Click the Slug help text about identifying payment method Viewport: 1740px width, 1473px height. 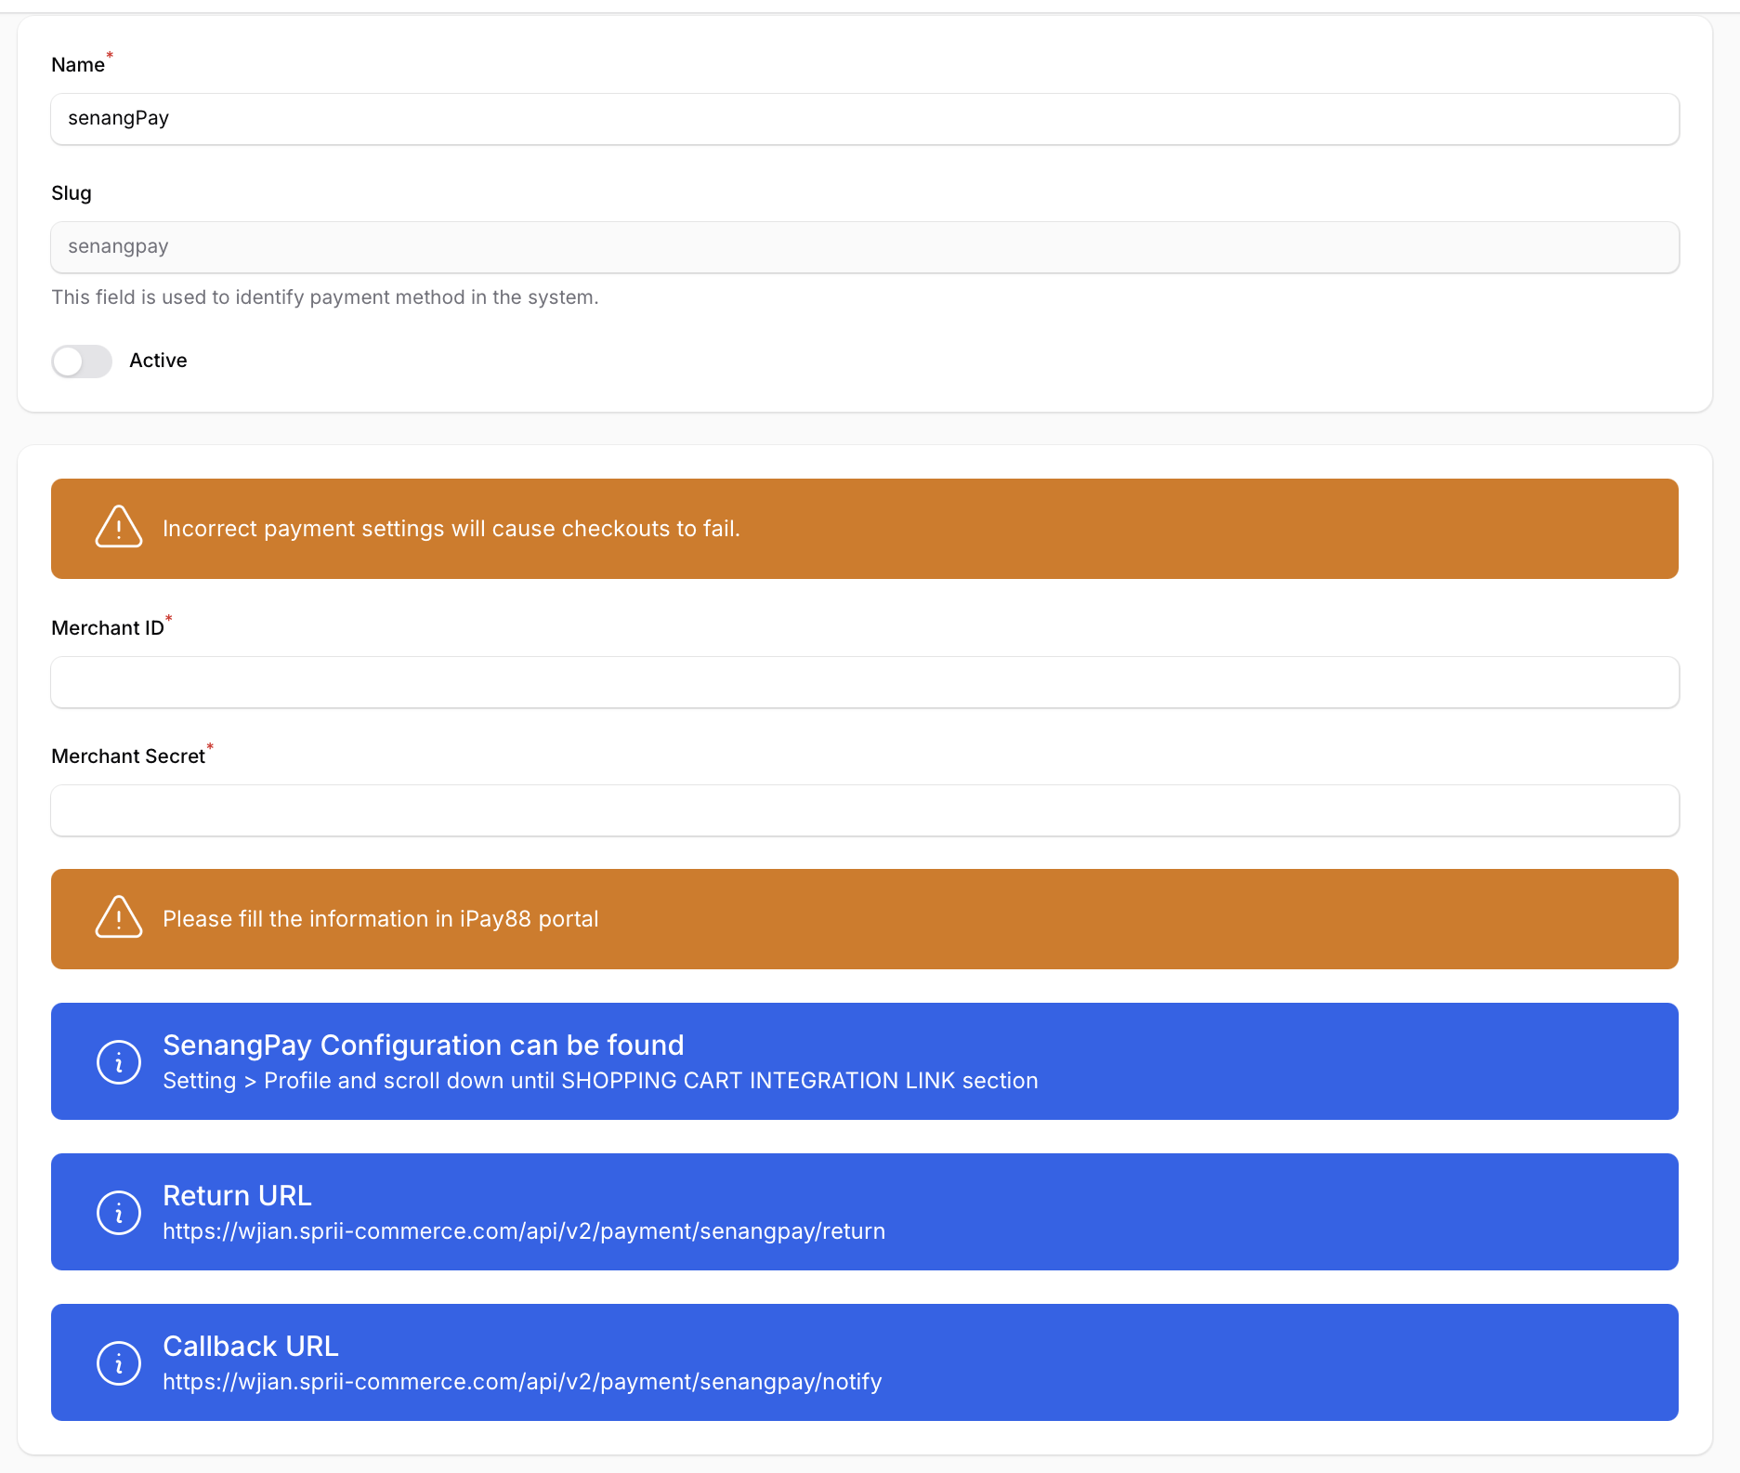pyautogui.click(x=325, y=297)
